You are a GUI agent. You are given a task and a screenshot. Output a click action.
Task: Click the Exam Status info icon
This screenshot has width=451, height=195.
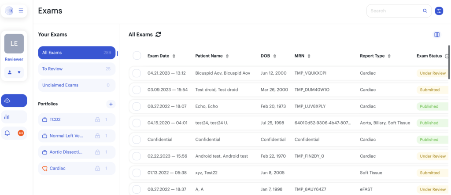coord(447,56)
